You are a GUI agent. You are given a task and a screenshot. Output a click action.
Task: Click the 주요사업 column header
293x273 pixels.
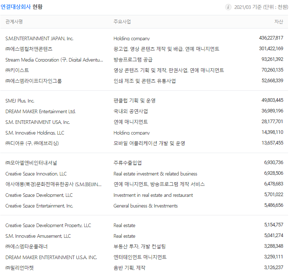point(122,22)
